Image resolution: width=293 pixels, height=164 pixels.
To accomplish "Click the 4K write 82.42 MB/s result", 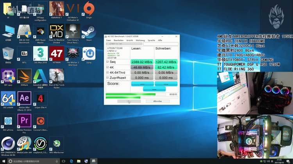I will click(x=166, y=67).
